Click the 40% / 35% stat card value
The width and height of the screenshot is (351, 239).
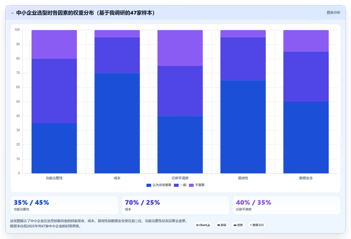tap(254, 202)
